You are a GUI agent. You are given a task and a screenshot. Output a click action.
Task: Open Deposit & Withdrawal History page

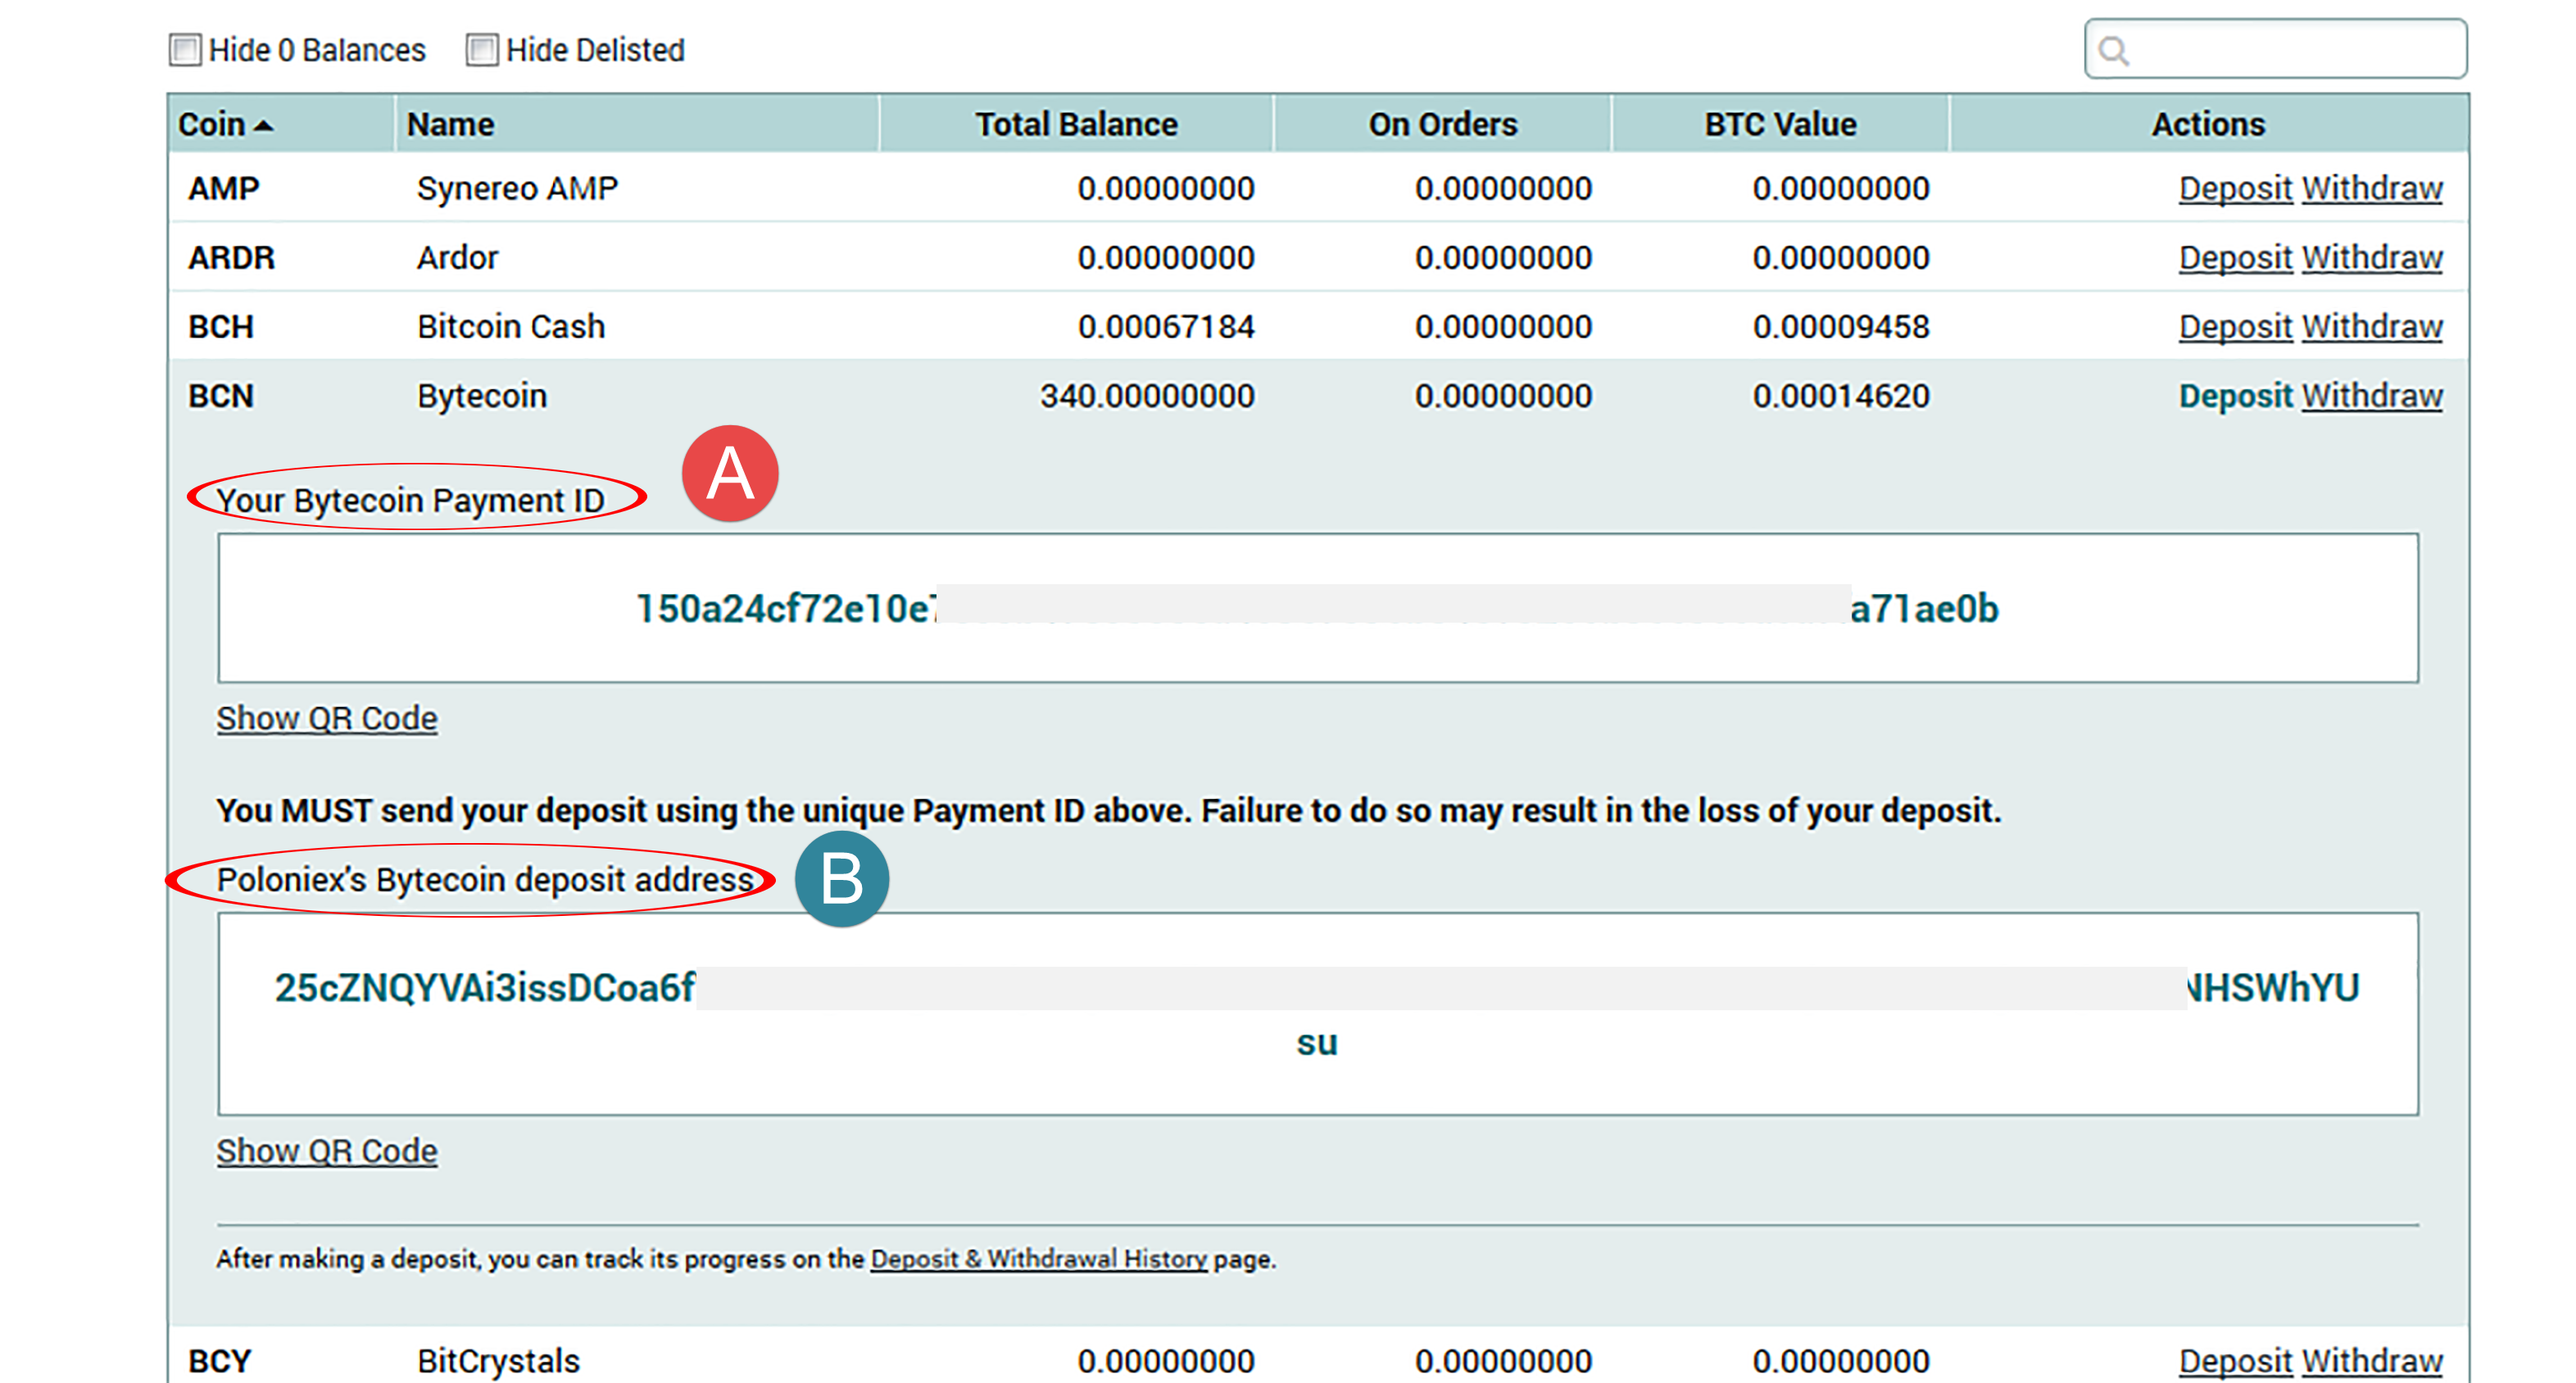(1038, 1259)
